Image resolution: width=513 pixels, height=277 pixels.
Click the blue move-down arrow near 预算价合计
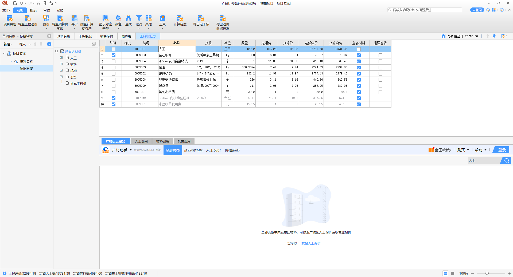tap(494, 36)
